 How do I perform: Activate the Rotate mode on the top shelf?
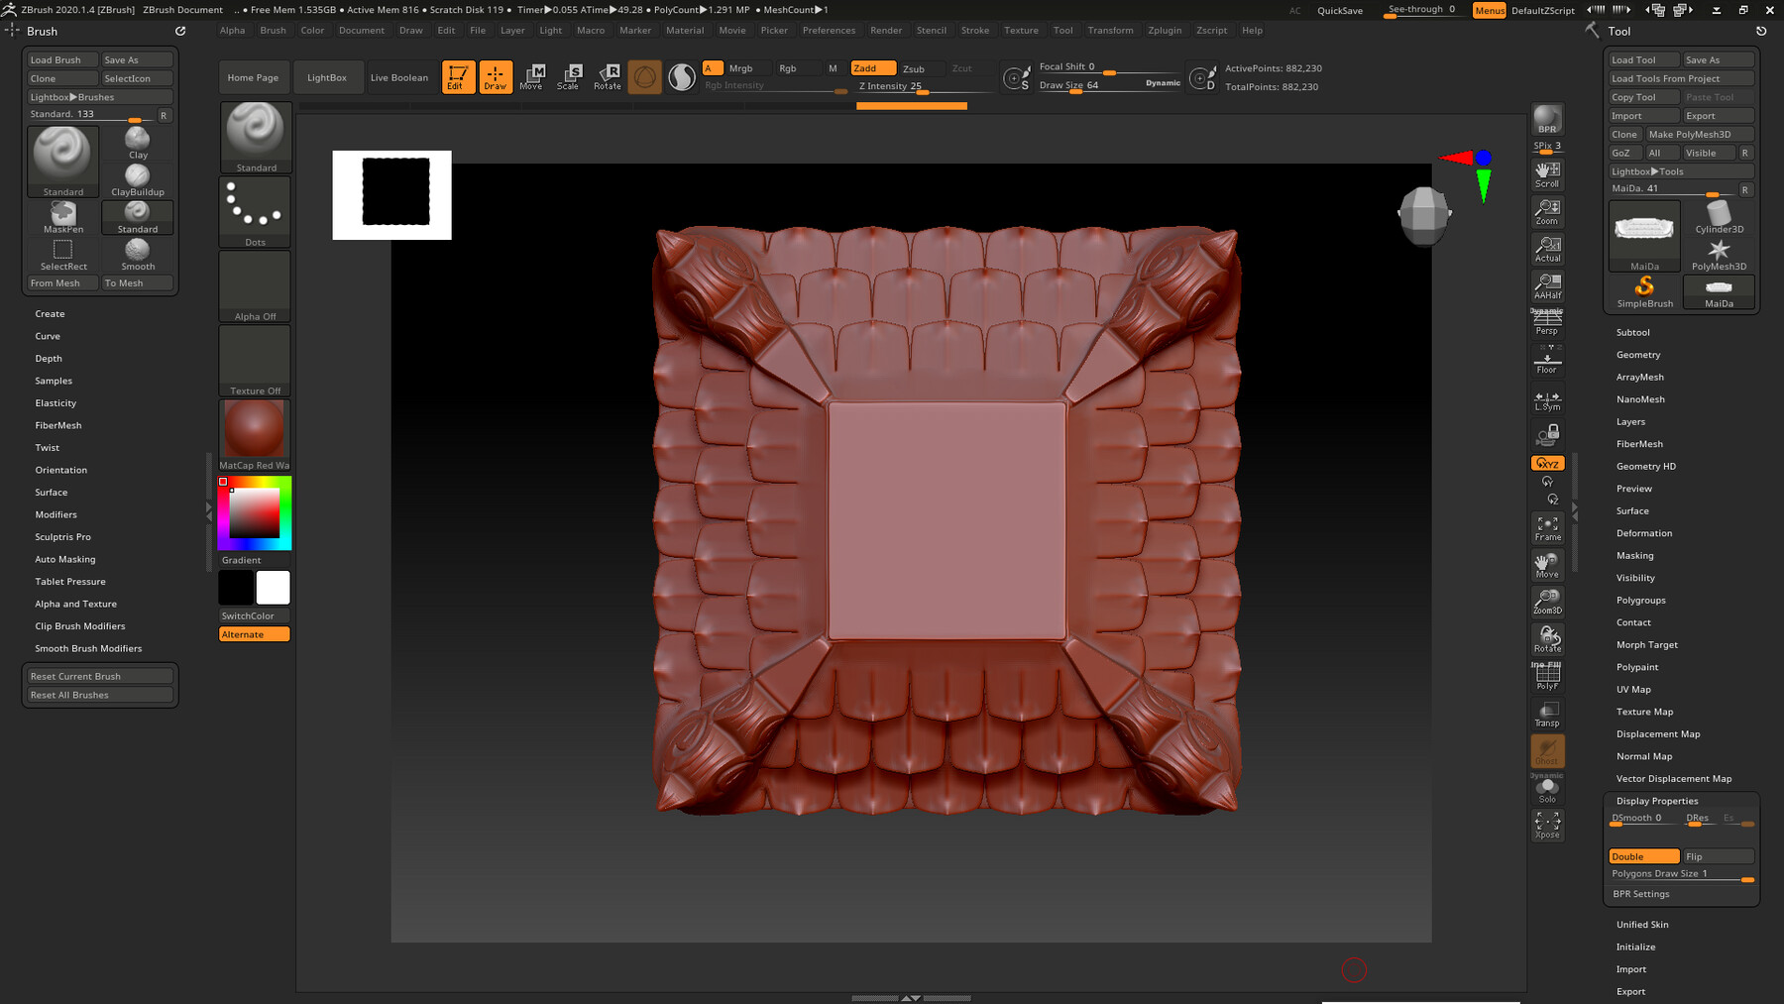tap(608, 77)
